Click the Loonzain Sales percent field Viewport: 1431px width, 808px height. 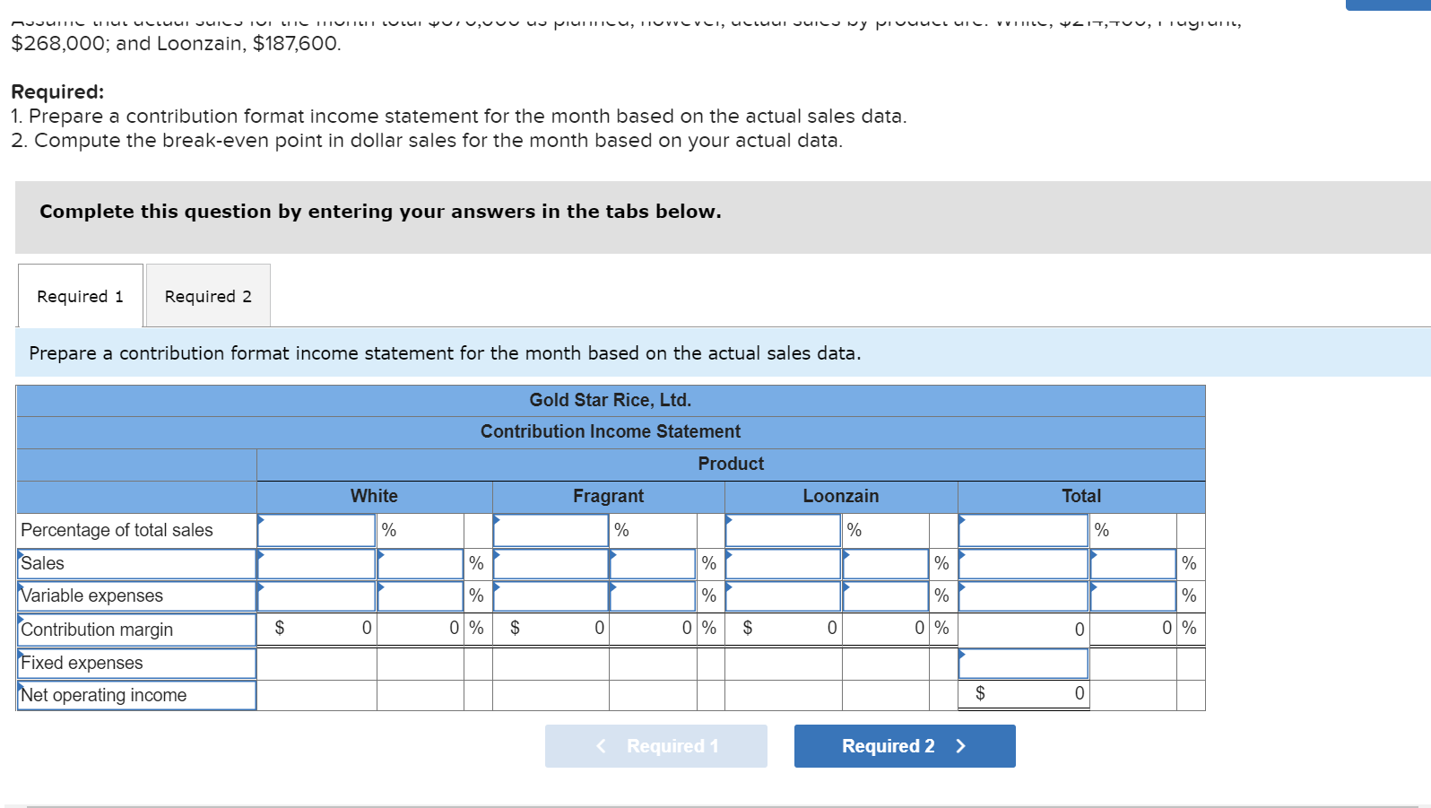point(886,564)
